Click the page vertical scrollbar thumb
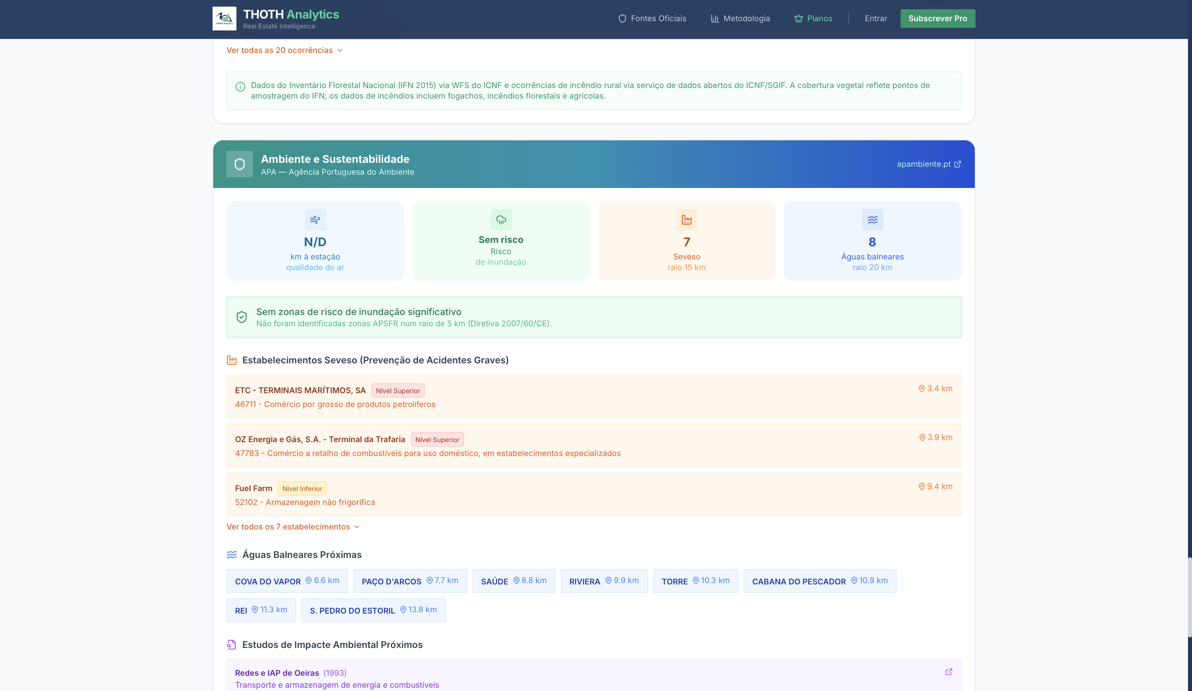 tap(1190, 597)
